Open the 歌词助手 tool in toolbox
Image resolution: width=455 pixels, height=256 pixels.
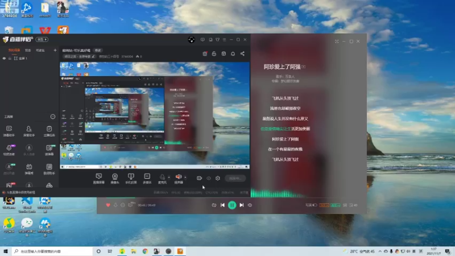tap(49, 169)
